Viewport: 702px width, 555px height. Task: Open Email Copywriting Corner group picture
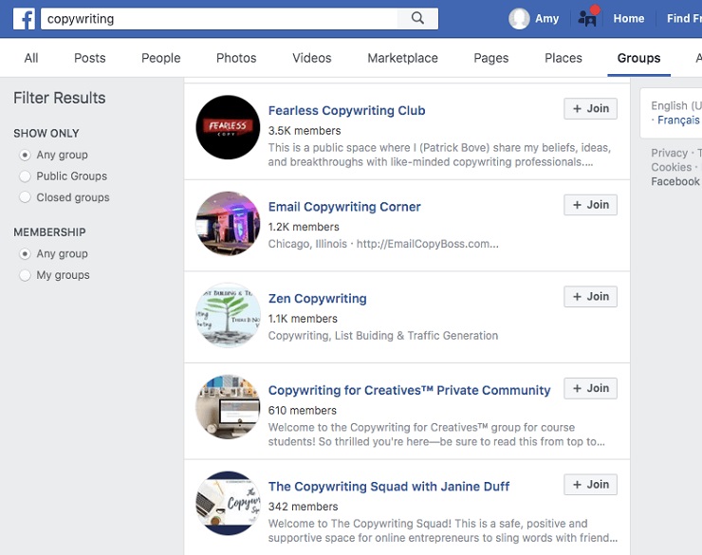[x=228, y=223]
